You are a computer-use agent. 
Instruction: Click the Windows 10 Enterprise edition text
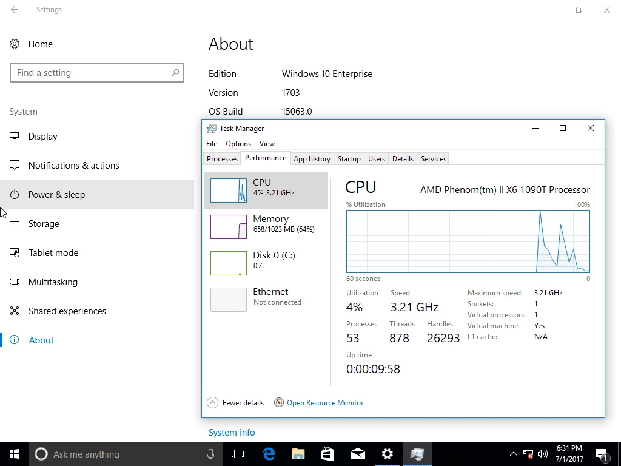(327, 74)
